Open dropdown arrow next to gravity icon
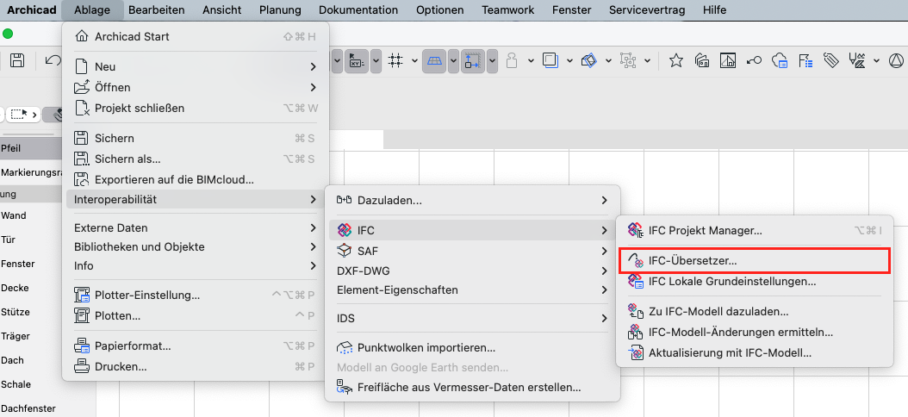Viewport: 908px width, 417px height. tap(531, 60)
